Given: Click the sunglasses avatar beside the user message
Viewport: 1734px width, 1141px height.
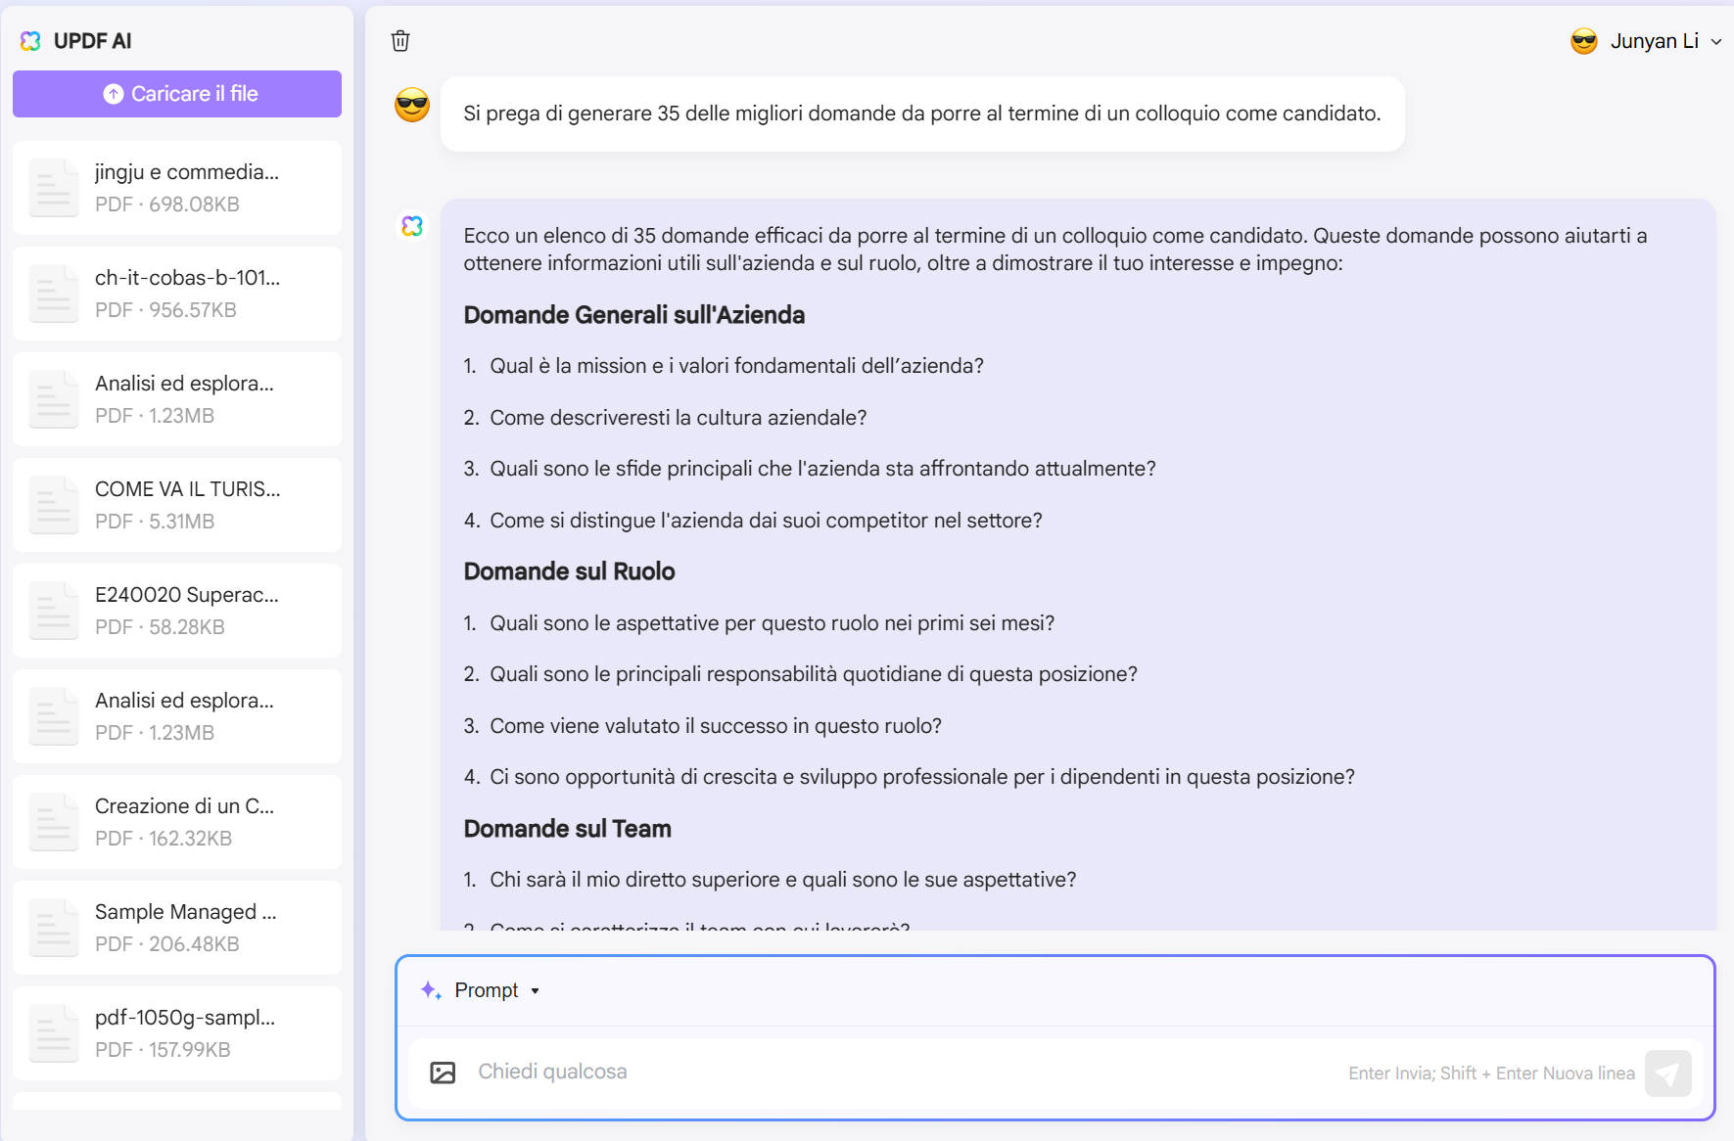Looking at the screenshot, I should [412, 105].
